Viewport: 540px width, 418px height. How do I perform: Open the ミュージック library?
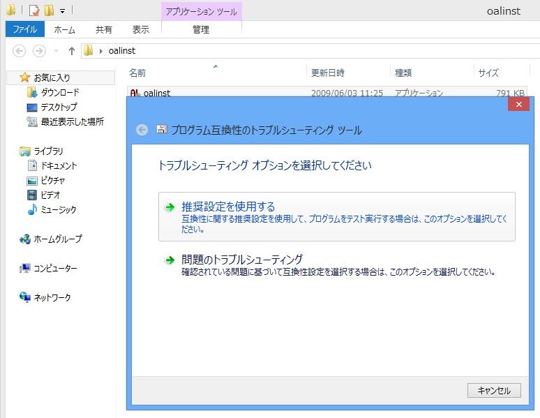(x=59, y=209)
